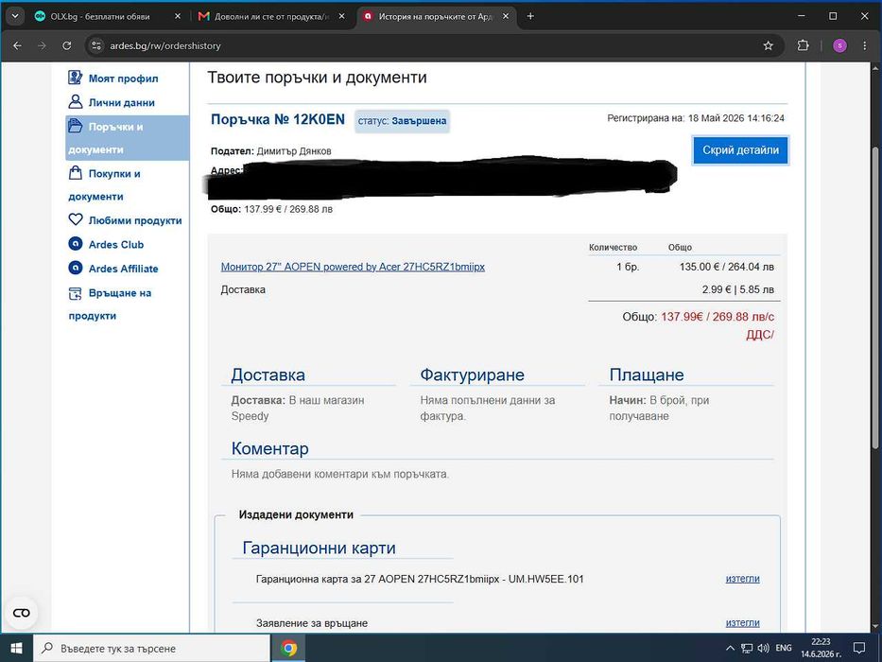Click the red total 137.99€ / 269.88 лв

(718, 317)
